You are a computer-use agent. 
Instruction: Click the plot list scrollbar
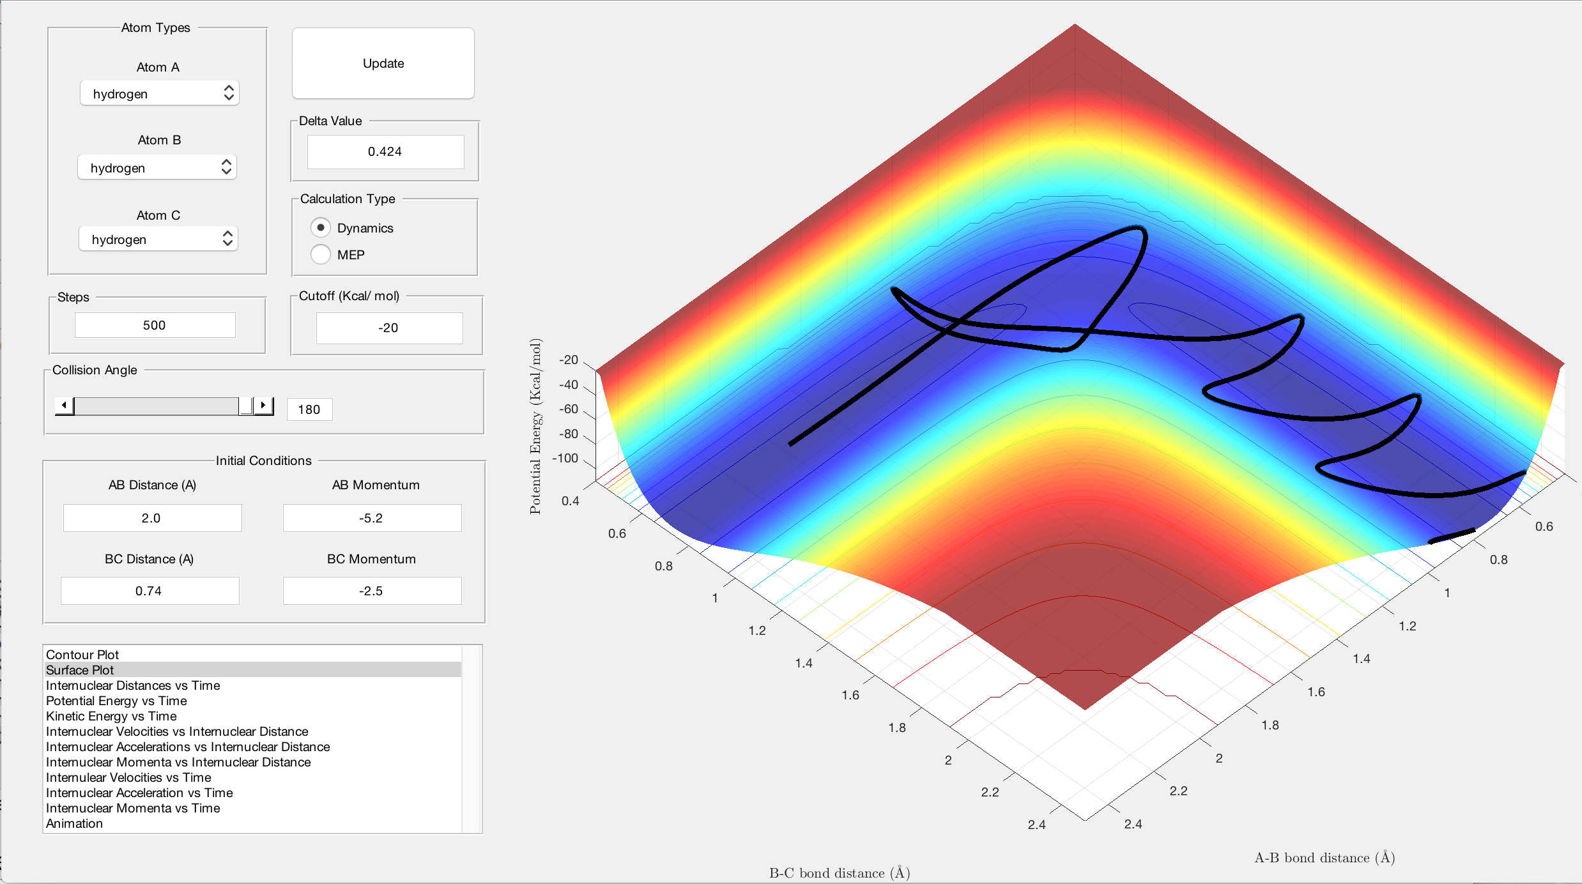pos(472,739)
